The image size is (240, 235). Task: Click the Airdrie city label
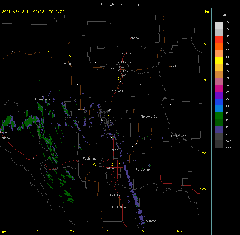click(x=112, y=150)
